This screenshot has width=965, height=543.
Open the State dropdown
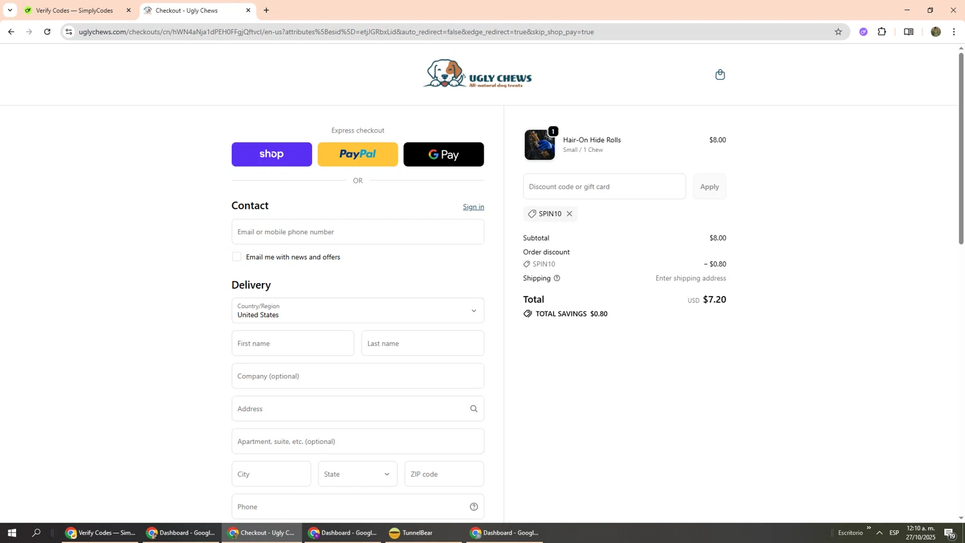pos(358,474)
